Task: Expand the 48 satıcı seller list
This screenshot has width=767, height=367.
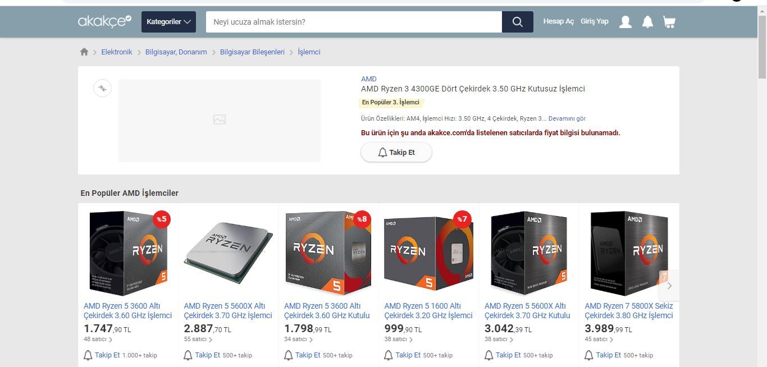Action: [98, 340]
